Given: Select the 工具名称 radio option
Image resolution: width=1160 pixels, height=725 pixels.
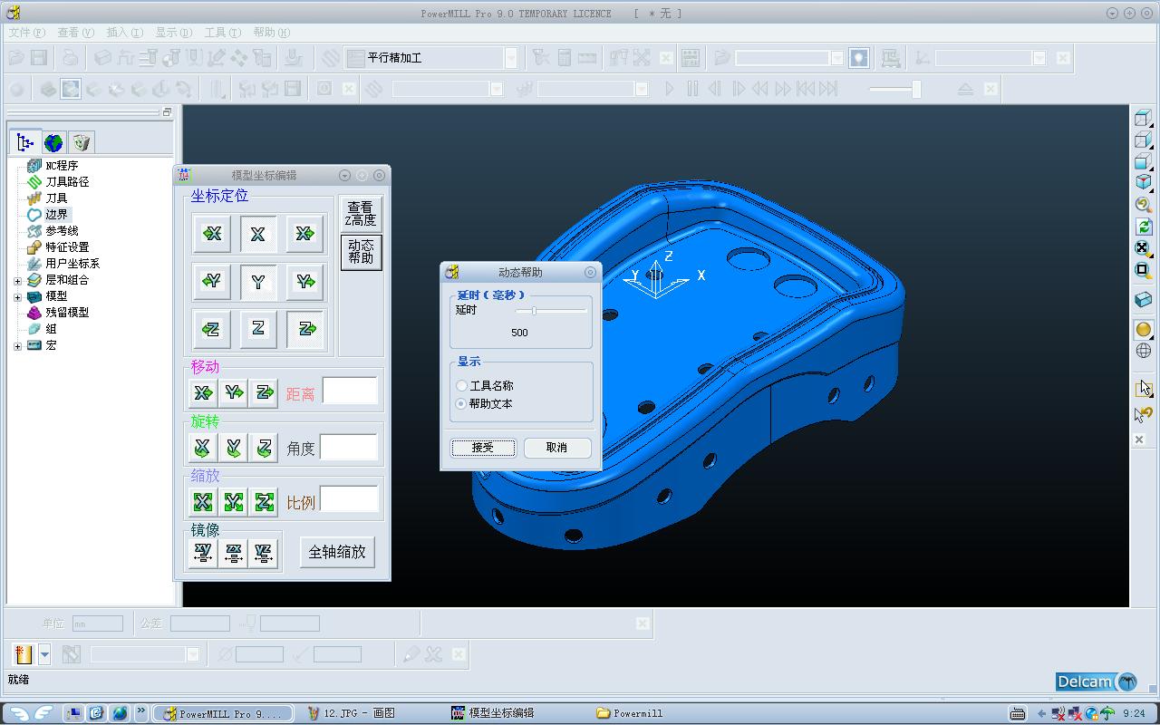Looking at the screenshot, I should (x=462, y=386).
